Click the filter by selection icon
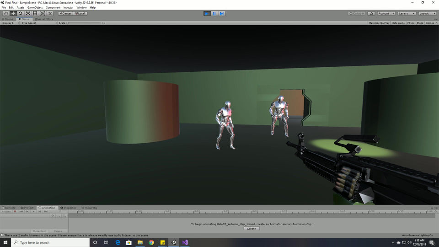 click(53, 215)
